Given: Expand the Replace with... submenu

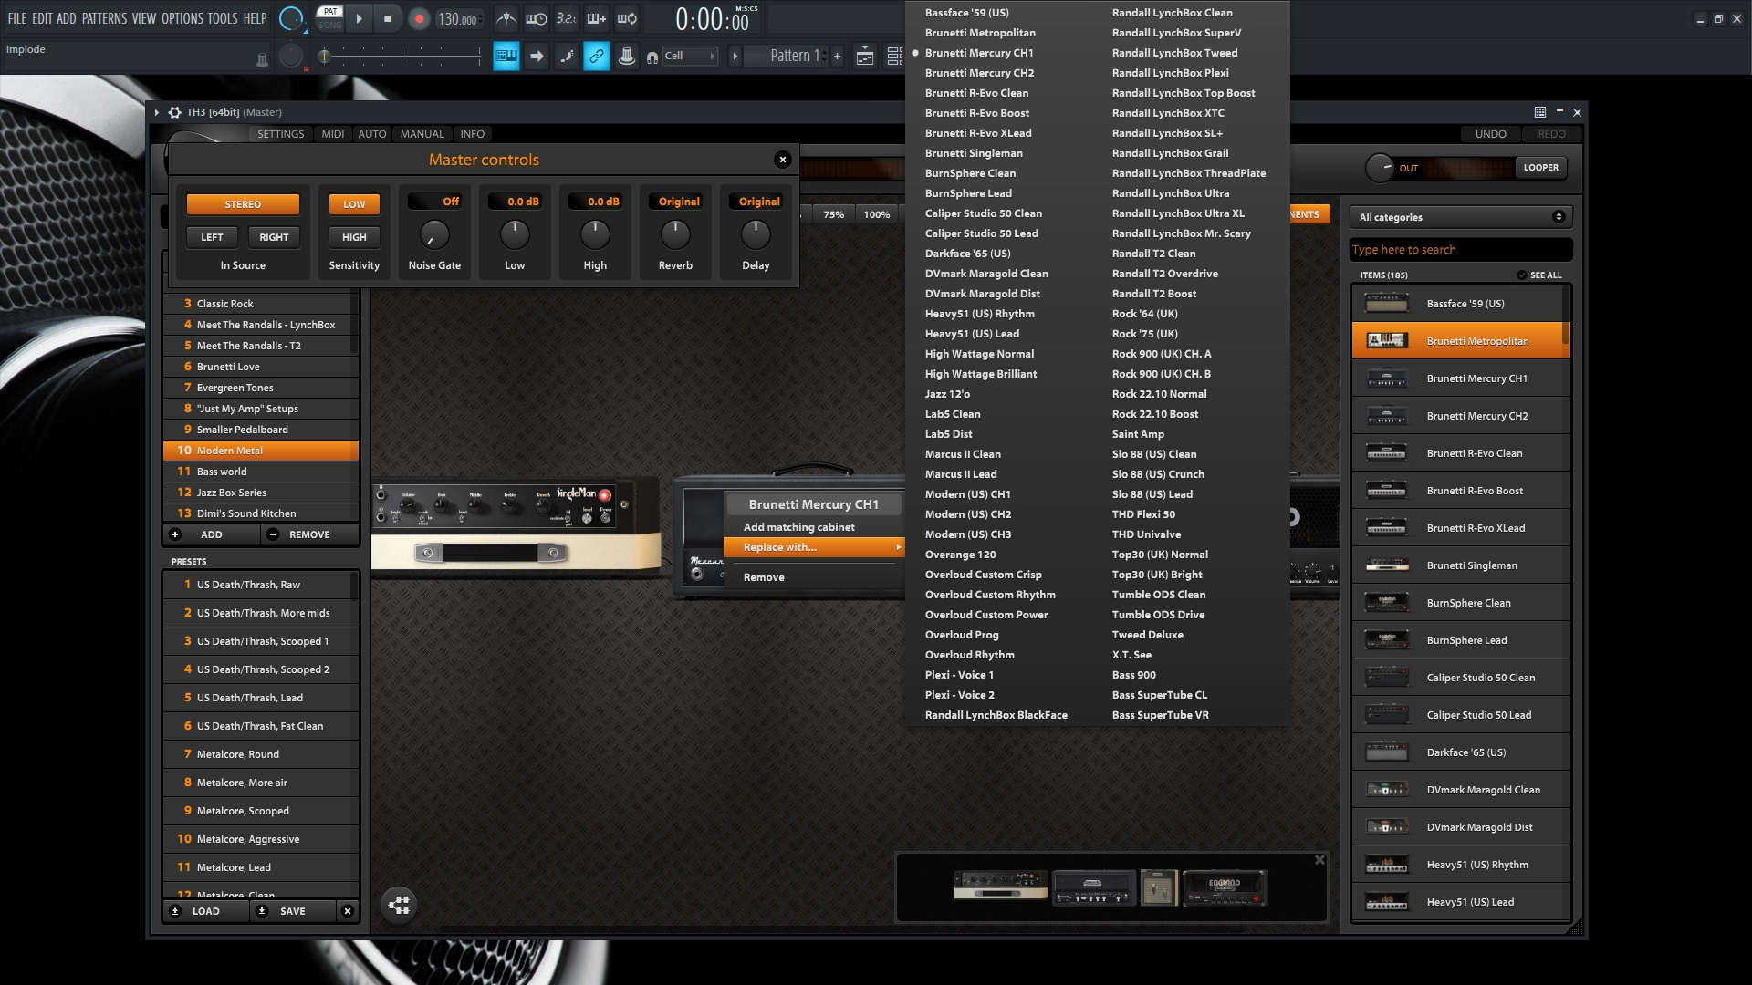Looking at the screenshot, I should tap(814, 547).
